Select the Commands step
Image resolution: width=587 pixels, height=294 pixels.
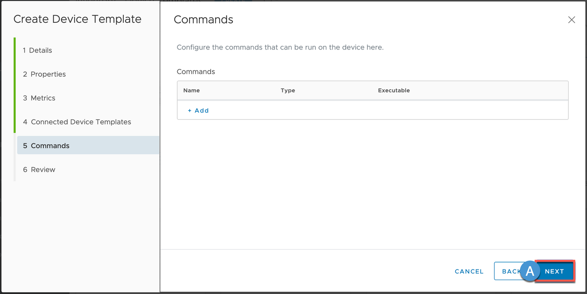tap(88, 145)
